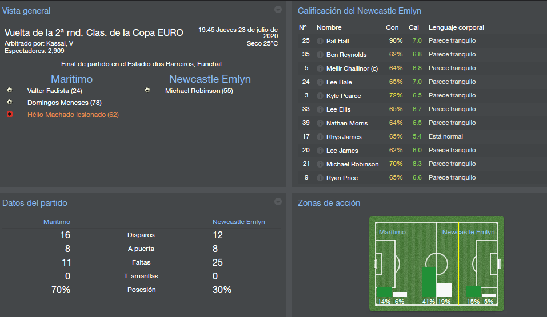The image size is (547, 317).
Task: Click player name Ryan Price
Action: 342,178
